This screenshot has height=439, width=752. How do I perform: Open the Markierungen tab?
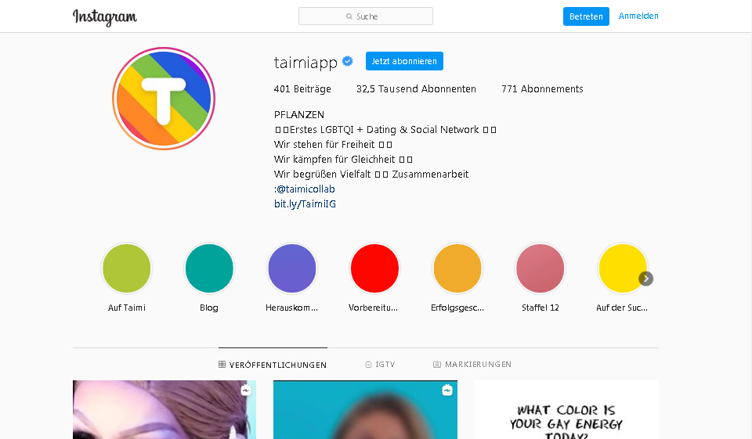472,365
